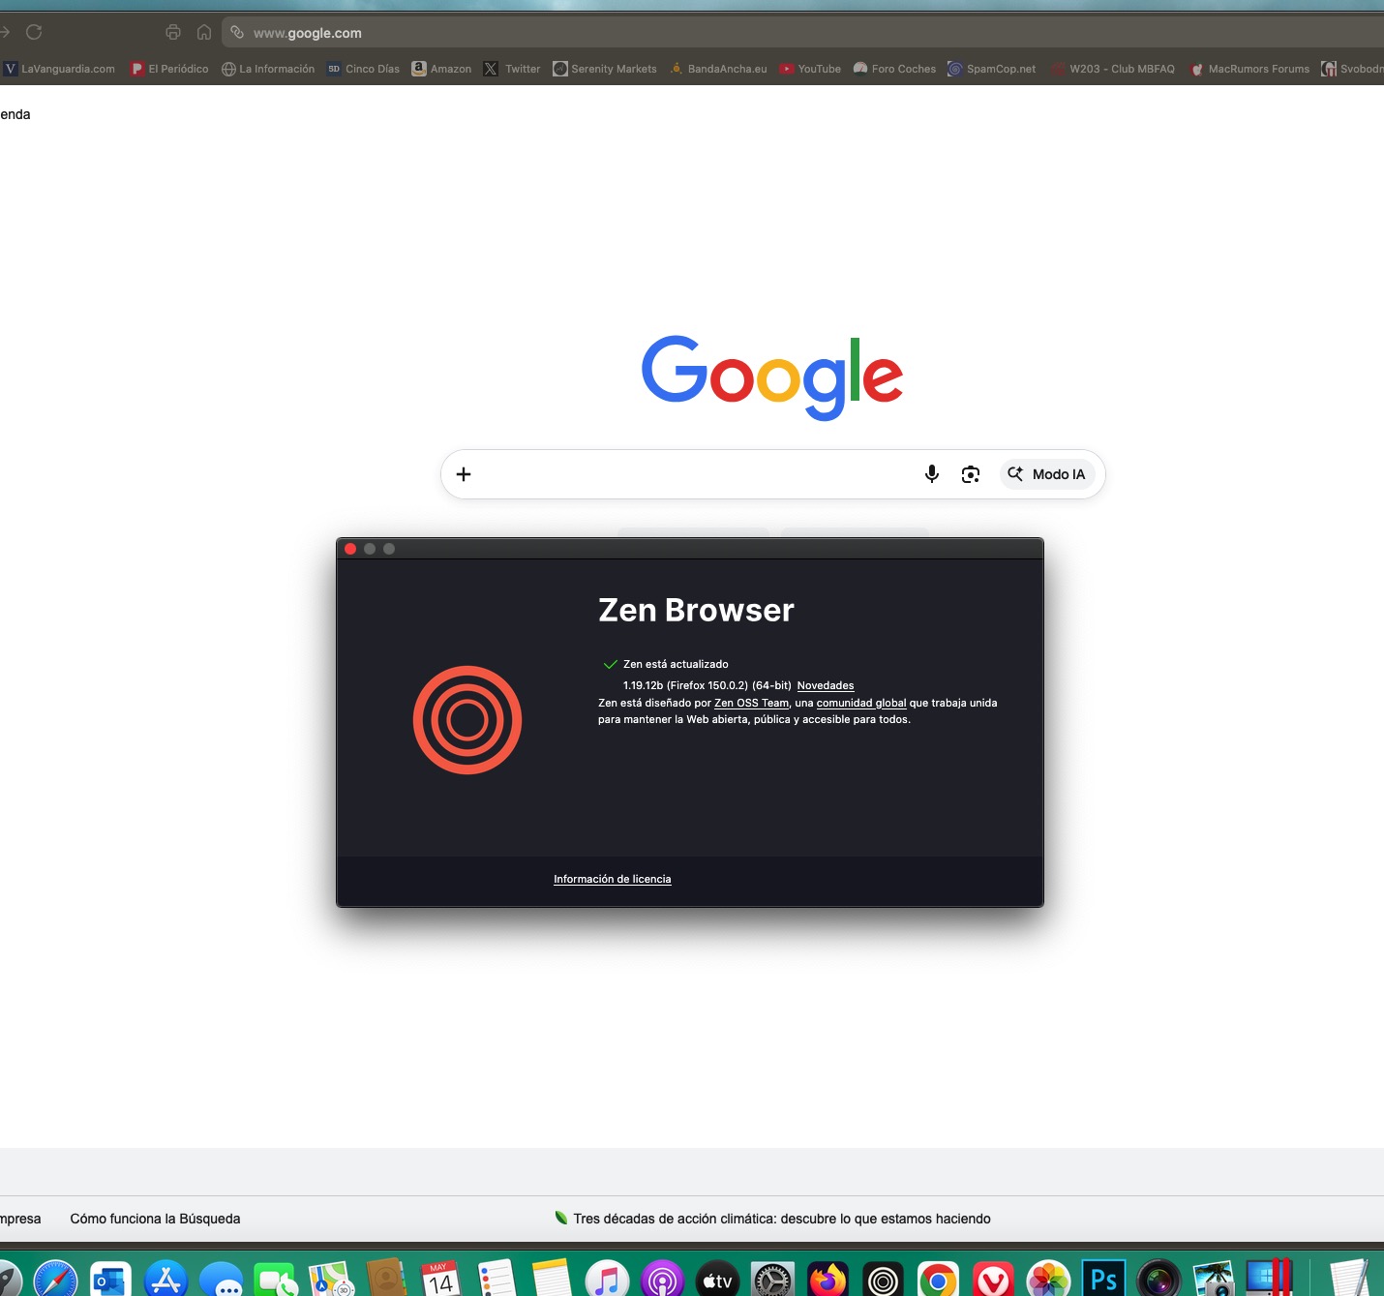Open Preview from the Dock
This screenshot has width=1384, height=1296.
click(1214, 1279)
